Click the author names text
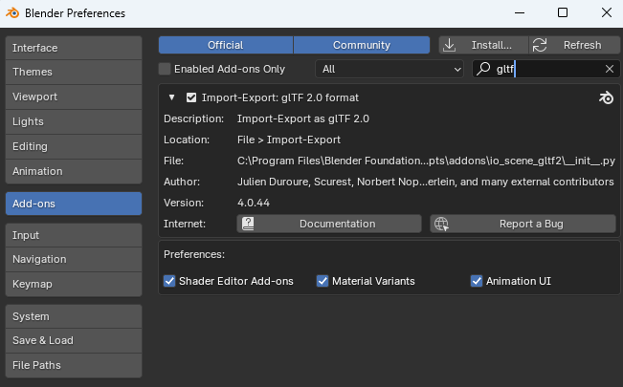The width and height of the screenshot is (623, 387). tap(426, 182)
